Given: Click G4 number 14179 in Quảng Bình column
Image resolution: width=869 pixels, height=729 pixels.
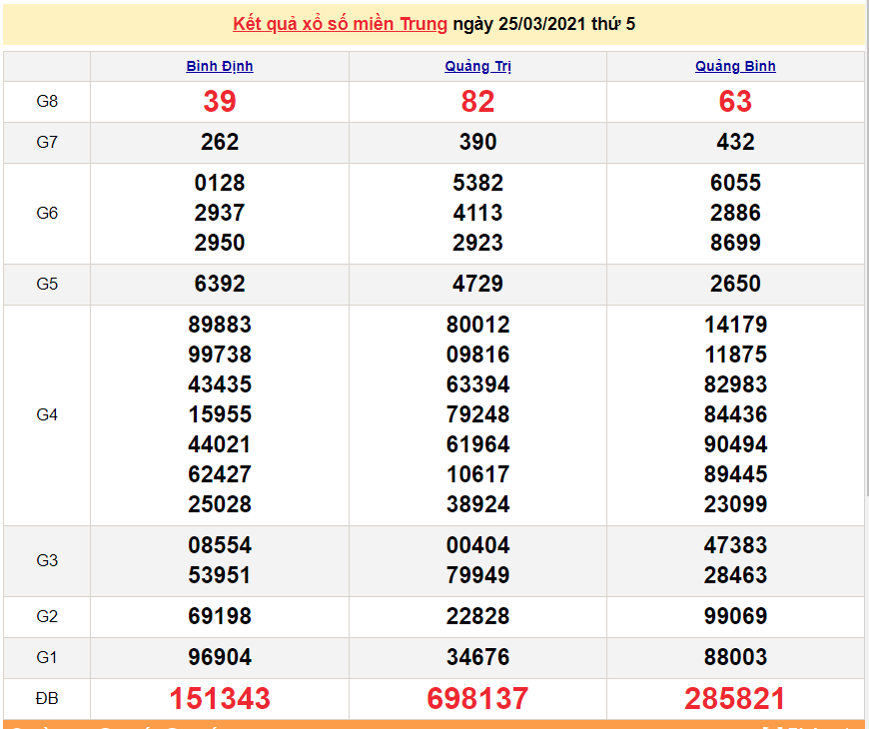Looking at the screenshot, I should click(735, 325).
